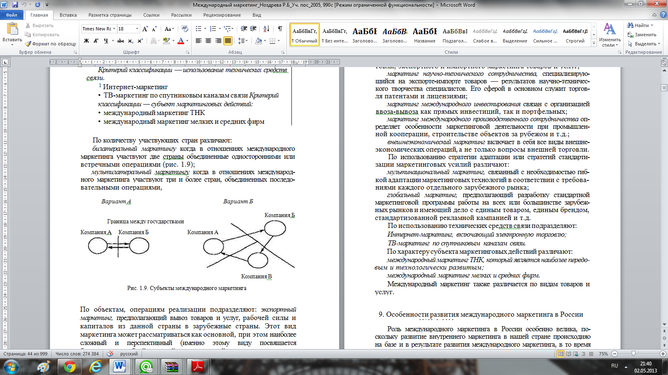This screenshot has height=375, width=668.
Task: Toggle Subscript formatting (x₂)
Action: (130, 41)
